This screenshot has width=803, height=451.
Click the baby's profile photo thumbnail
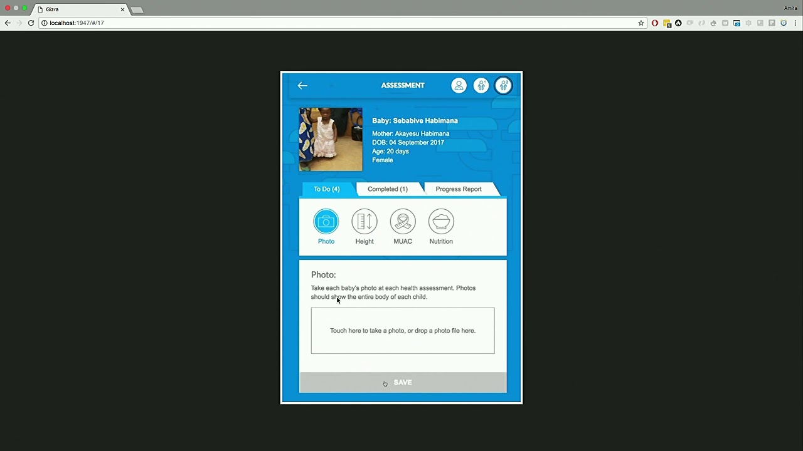[x=331, y=139]
